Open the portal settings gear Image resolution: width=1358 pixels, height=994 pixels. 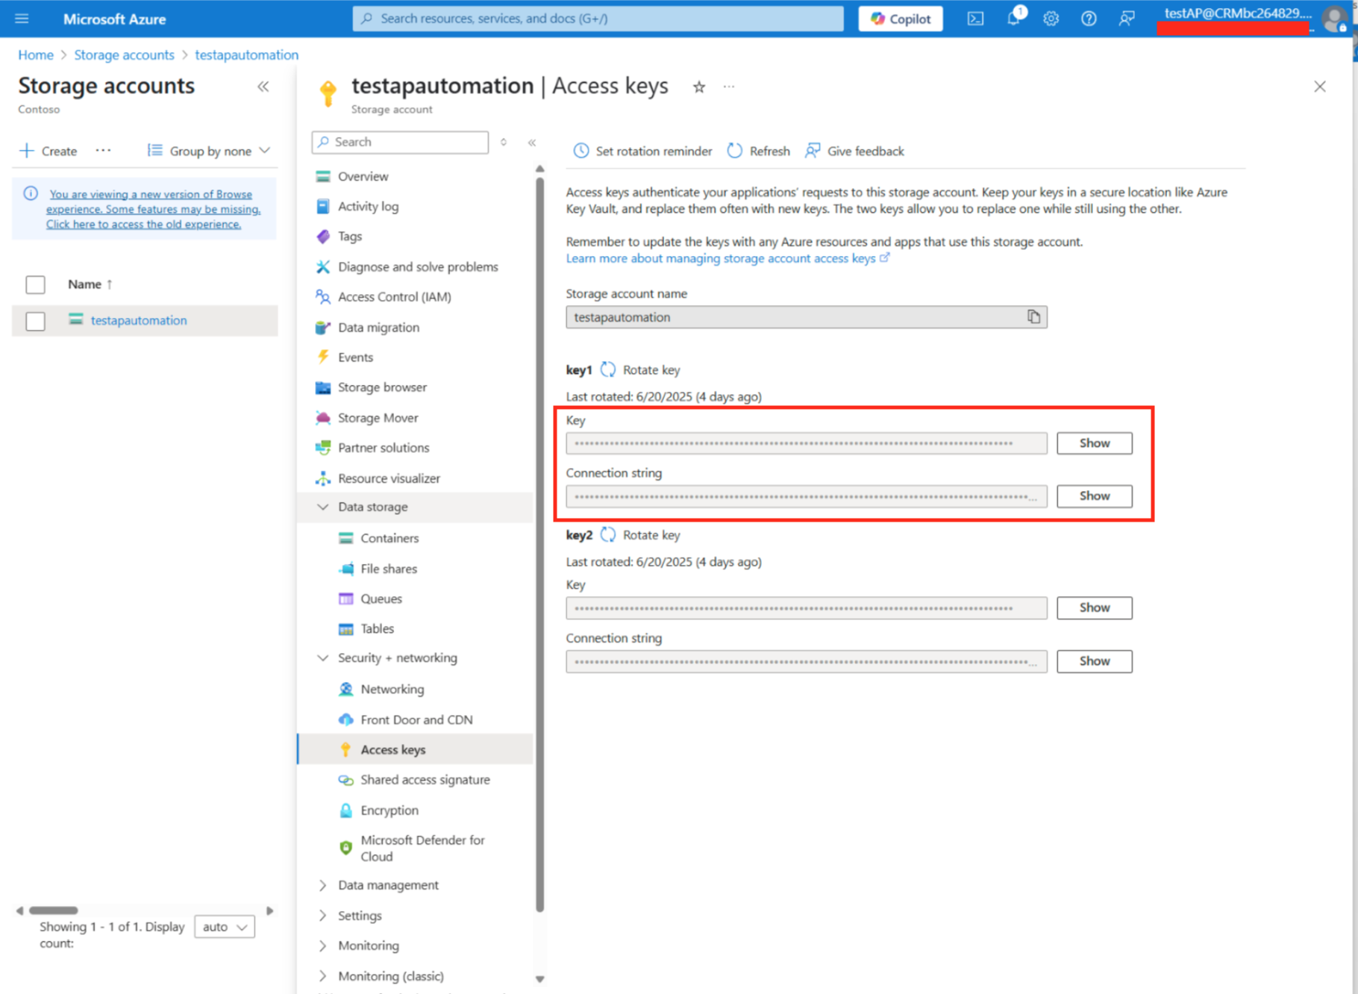(x=1051, y=19)
